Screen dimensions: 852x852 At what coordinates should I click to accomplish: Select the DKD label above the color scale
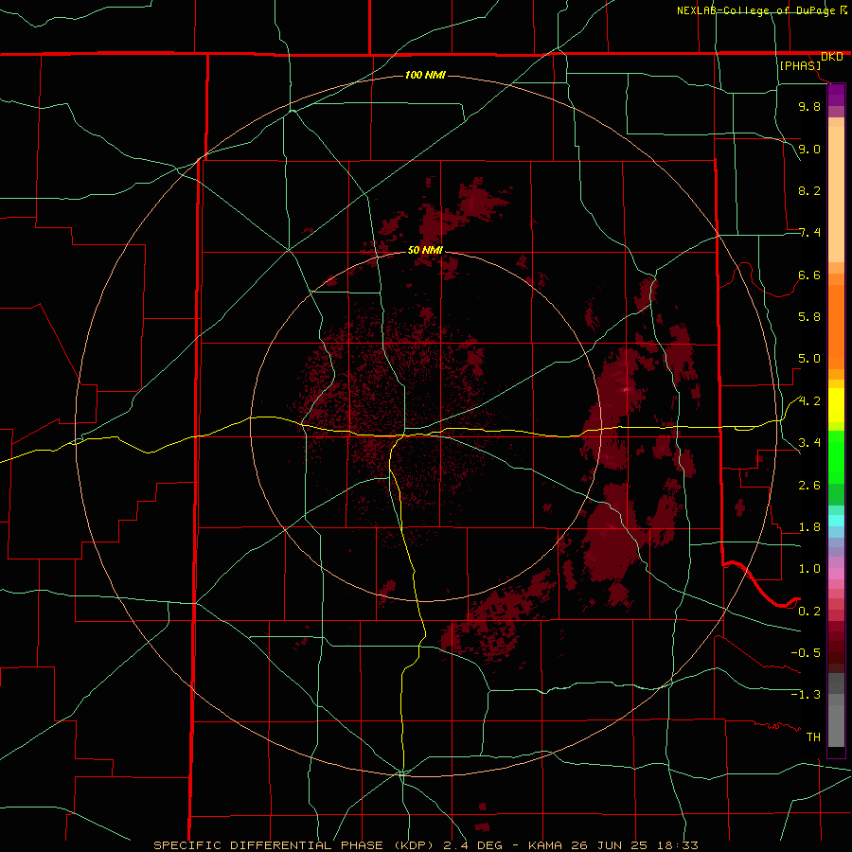(831, 56)
